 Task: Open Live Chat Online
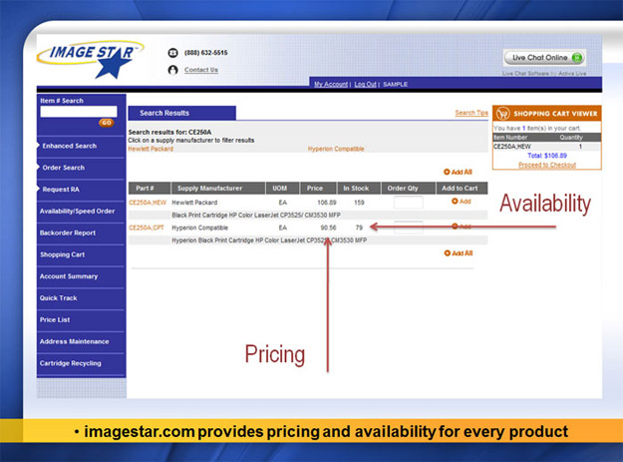tap(543, 58)
